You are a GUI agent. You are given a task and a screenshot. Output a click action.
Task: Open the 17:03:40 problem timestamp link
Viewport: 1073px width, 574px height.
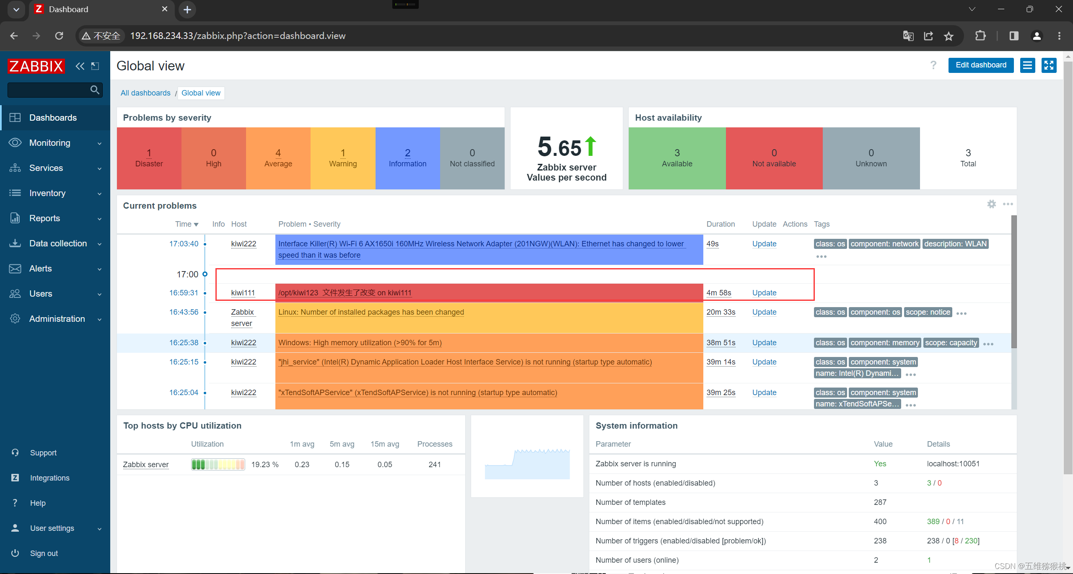coord(184,244)
